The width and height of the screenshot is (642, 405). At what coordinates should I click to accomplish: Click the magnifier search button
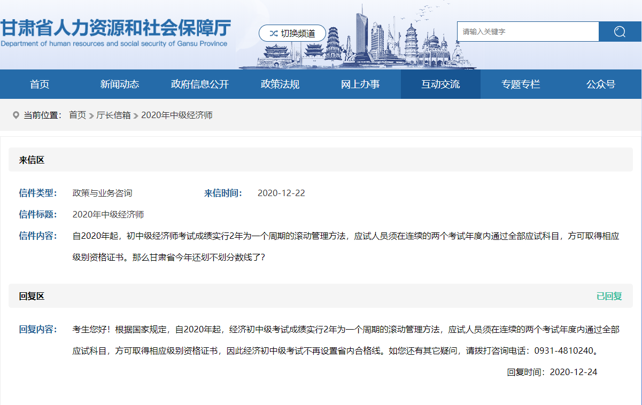(620, 32)
